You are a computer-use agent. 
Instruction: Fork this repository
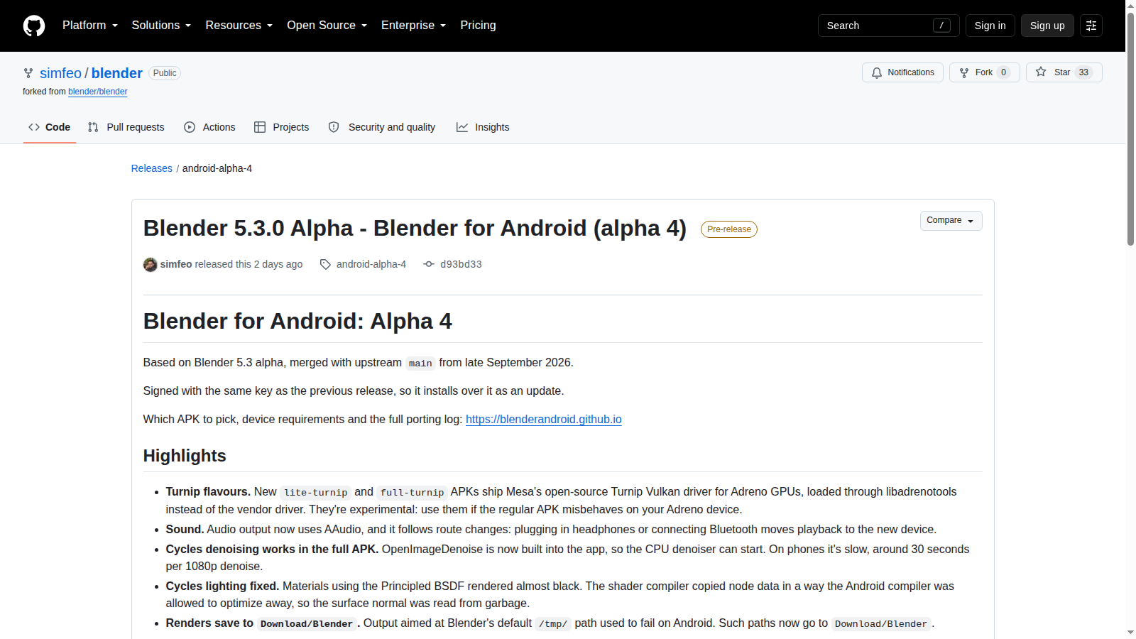[x=984, y=72]
